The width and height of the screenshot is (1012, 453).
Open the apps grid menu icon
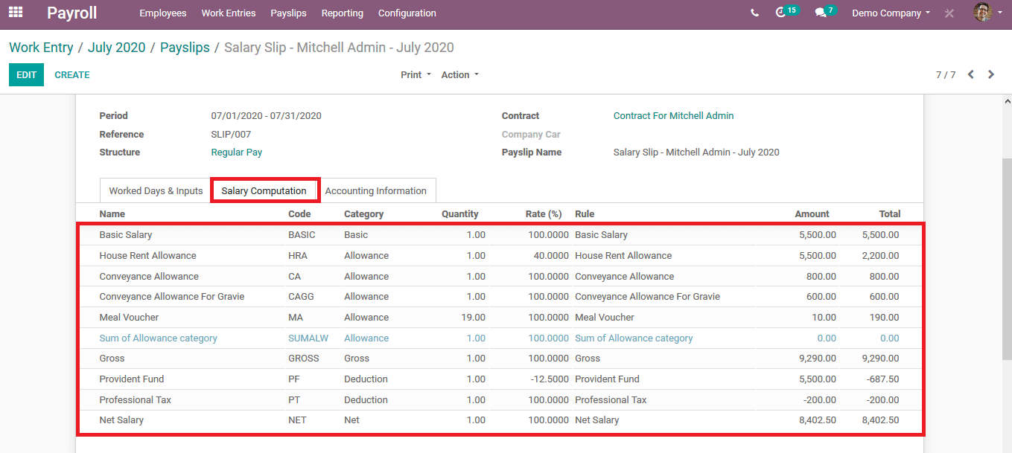point(16,13)
